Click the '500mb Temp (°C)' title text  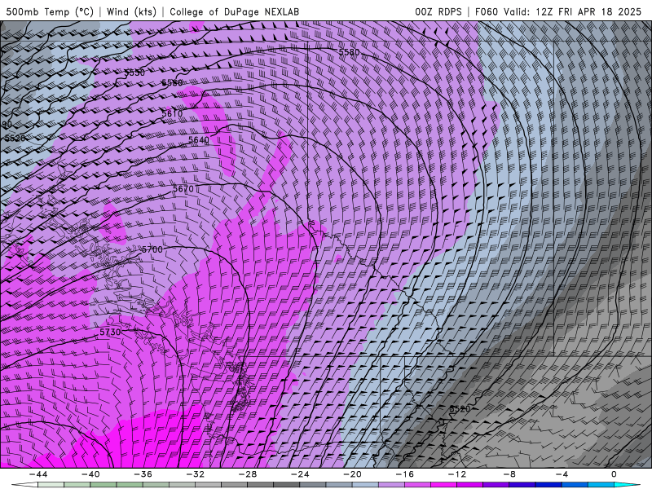(x=50, y=11)
